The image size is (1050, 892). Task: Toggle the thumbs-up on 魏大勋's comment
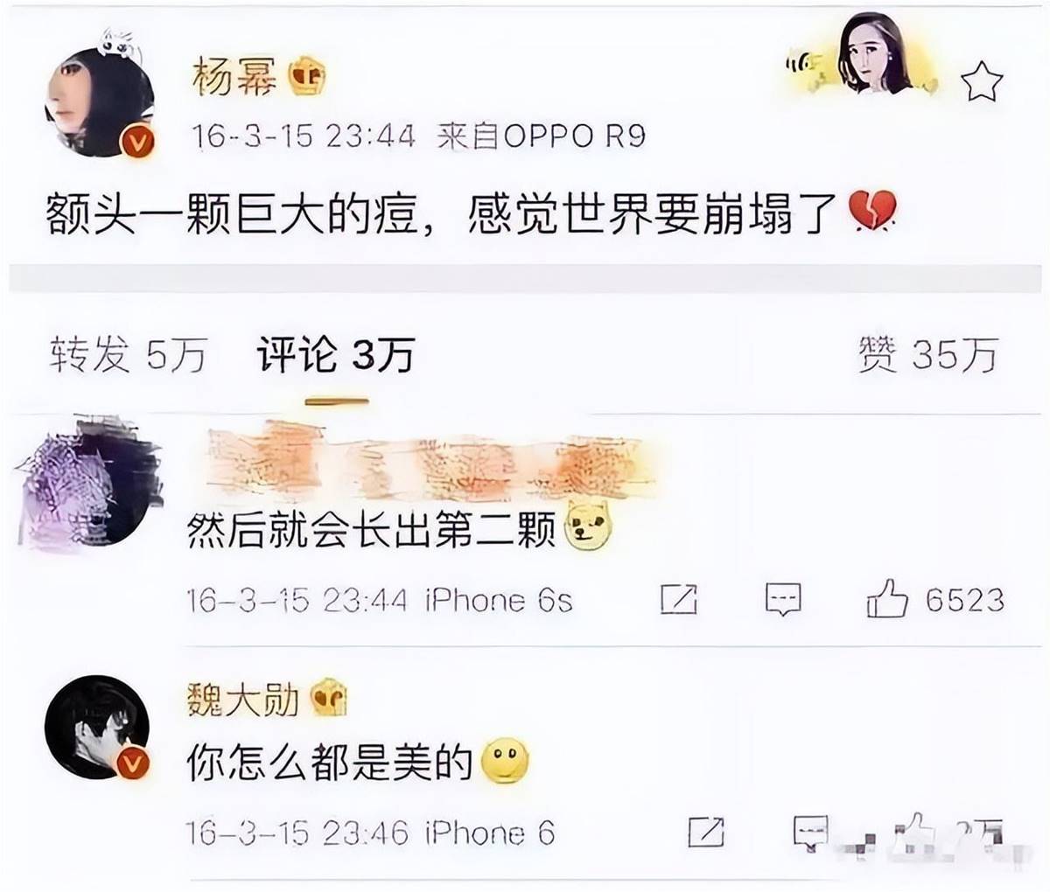tap(911, 832)
